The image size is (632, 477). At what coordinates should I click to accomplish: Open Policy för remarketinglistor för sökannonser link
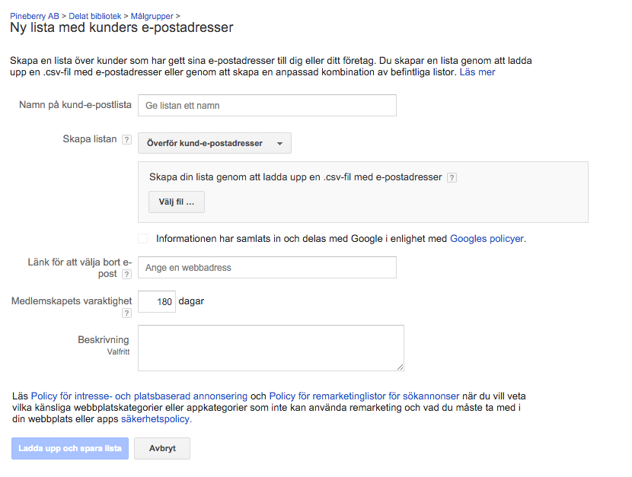365,396
